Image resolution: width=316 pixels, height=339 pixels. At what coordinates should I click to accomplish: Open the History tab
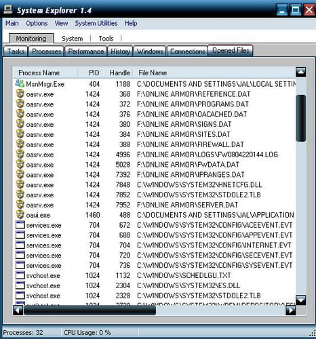coord(120,52)
